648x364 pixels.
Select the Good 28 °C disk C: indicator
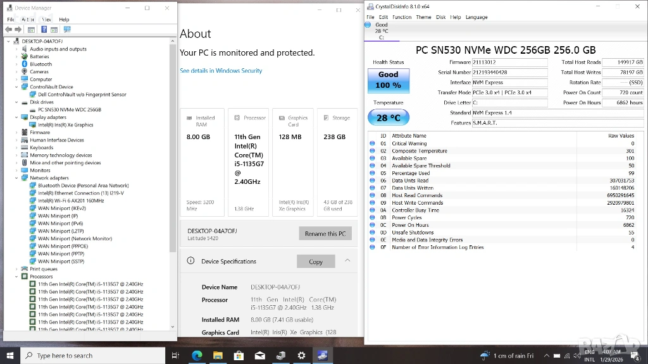(381, 31)
